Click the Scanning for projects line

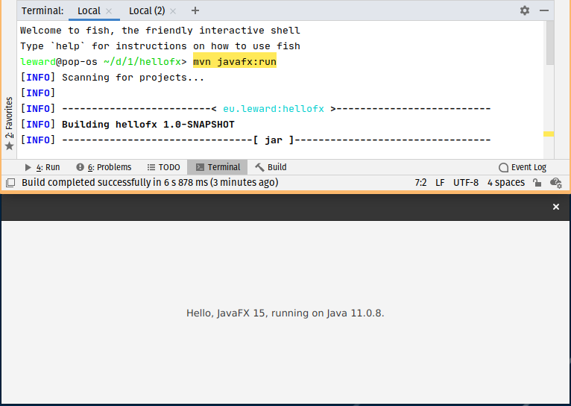point(133,78)
